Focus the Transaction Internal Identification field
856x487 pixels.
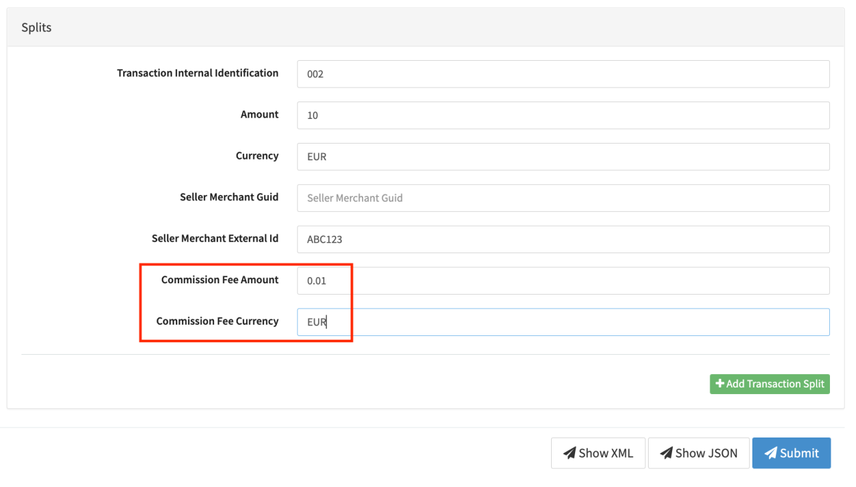click(x=563, y=74)
